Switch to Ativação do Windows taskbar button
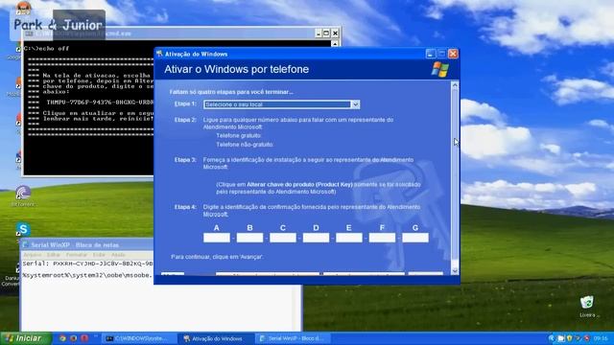This screenshot has width=614, height=345. (x=215, y=338)
